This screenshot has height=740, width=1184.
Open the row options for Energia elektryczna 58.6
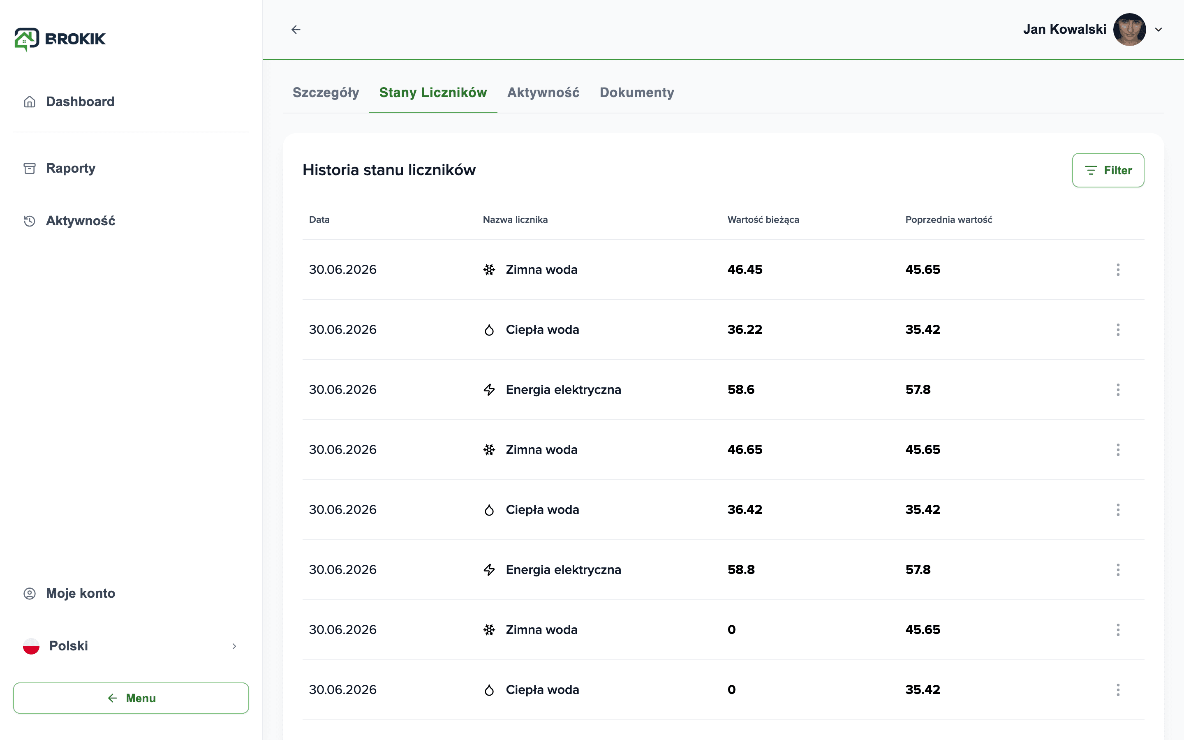[1118, 390]
